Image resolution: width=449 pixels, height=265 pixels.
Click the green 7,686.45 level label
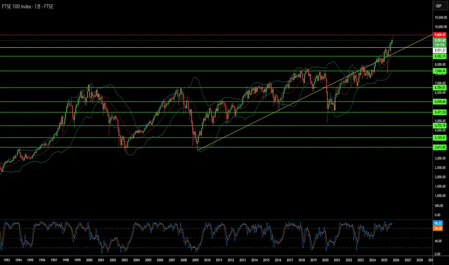point(440,71)
